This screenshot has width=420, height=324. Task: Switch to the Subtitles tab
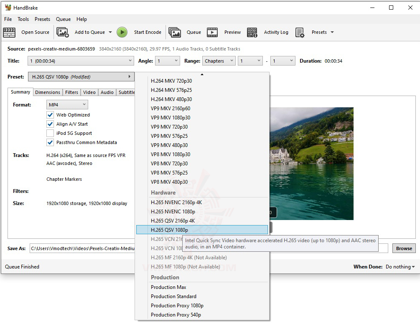click(x=126, y=92)
